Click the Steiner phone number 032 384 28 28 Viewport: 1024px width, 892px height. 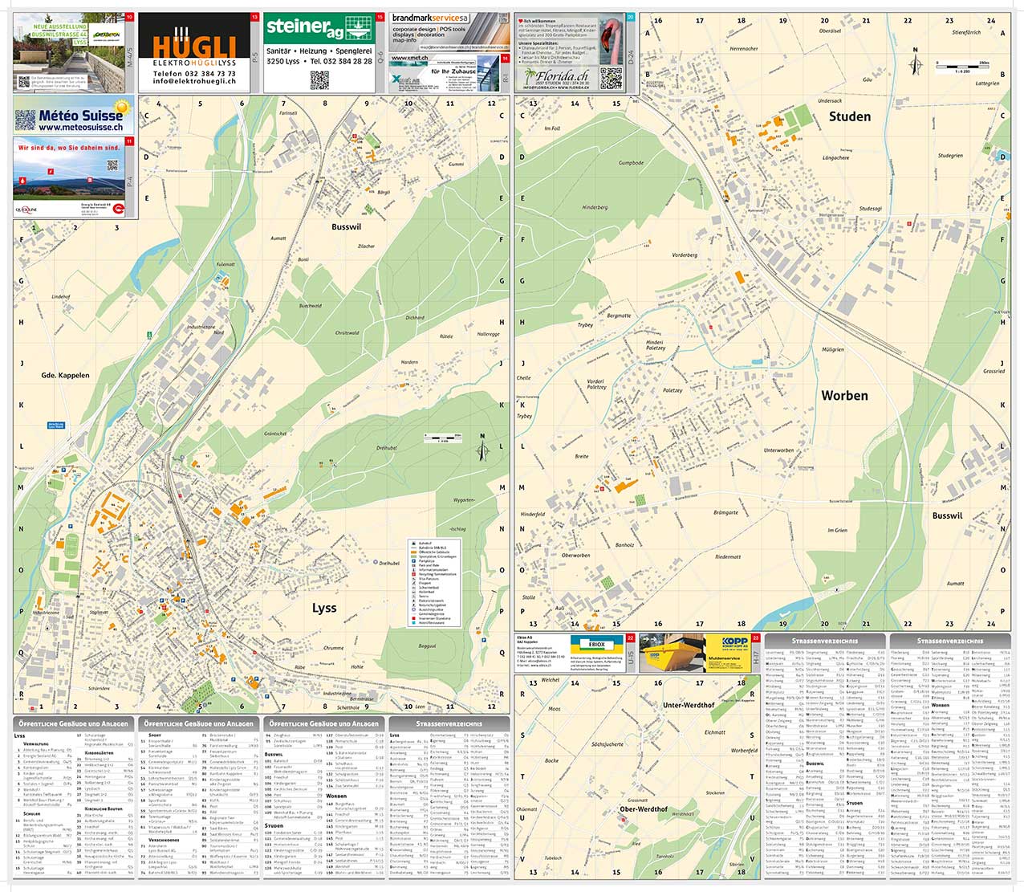click(x=348, y=61)
